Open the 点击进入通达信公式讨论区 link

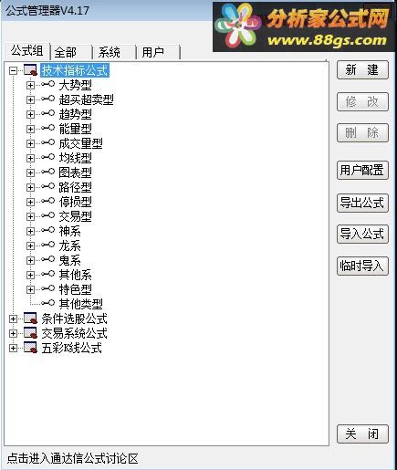click(73, 459)
